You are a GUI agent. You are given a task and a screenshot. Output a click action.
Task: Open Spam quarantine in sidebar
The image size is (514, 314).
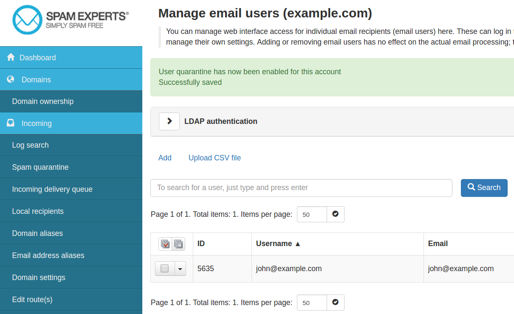coord(40,167)
